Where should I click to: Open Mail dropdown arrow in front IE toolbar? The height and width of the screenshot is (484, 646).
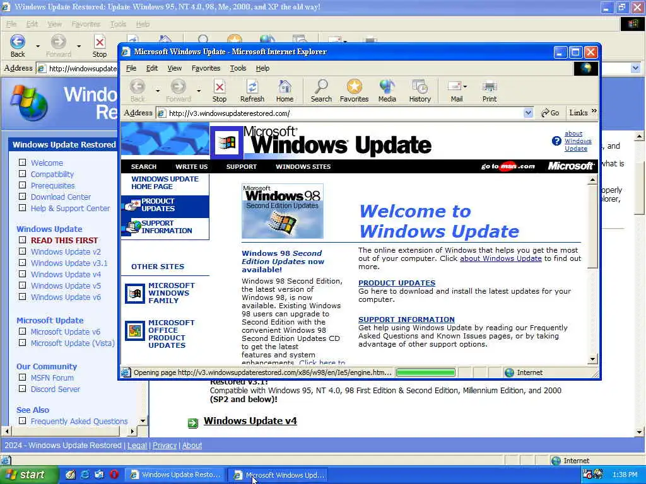(465, 86)
